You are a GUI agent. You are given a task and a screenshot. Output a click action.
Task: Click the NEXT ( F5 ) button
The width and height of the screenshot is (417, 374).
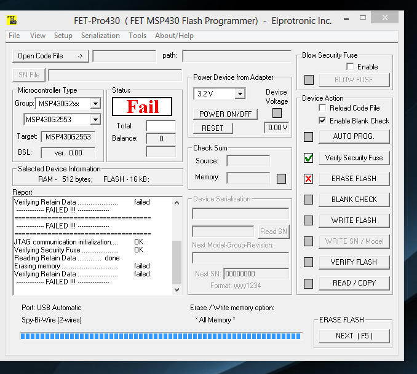click(x=354, y=336)
